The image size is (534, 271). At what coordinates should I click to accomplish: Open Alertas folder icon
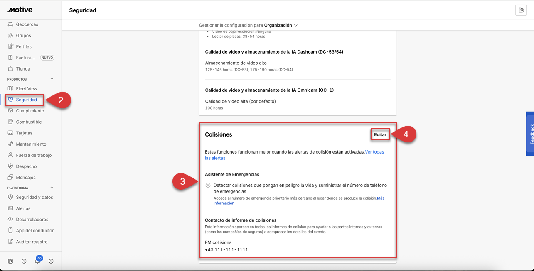11,208
